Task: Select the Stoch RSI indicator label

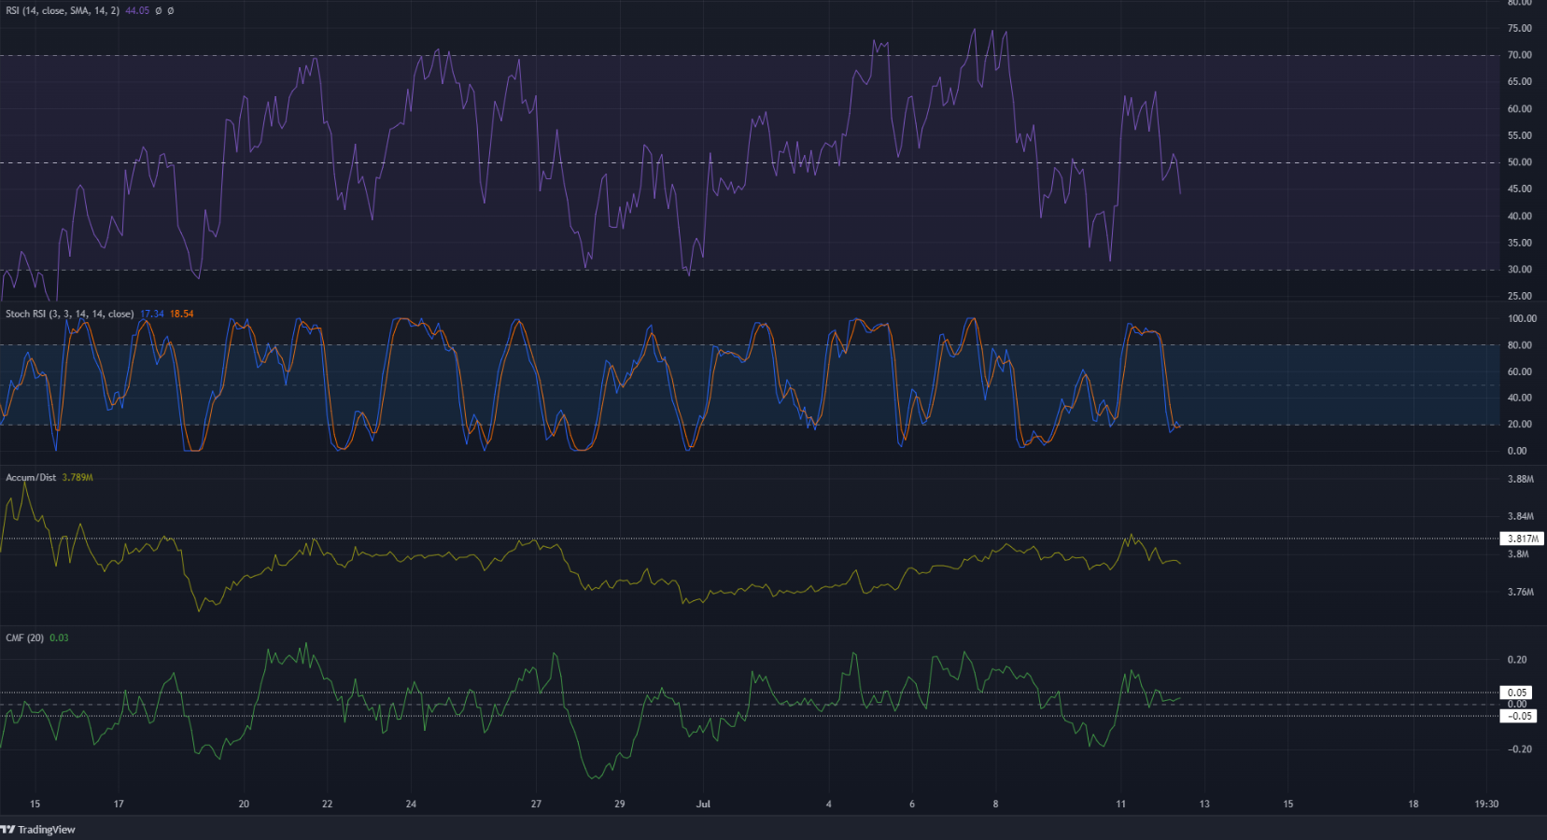Action: 69,315
